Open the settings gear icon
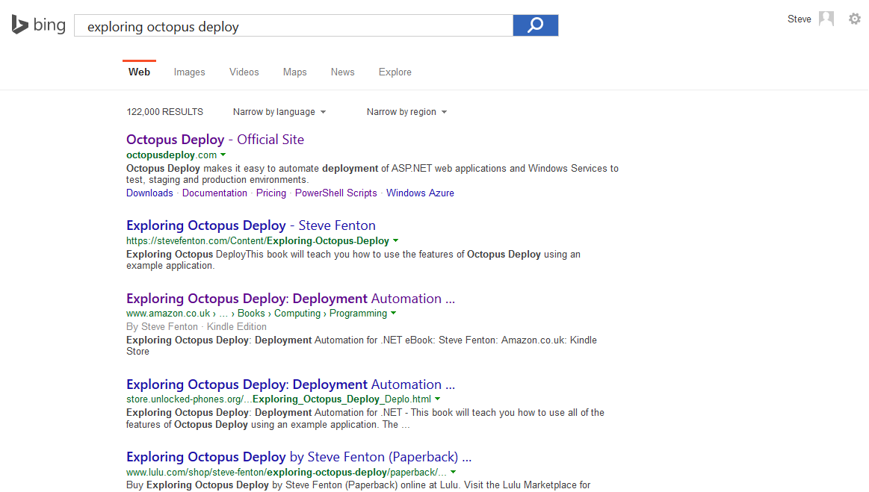Screen dimensions: 869x492 click(855, 19)
